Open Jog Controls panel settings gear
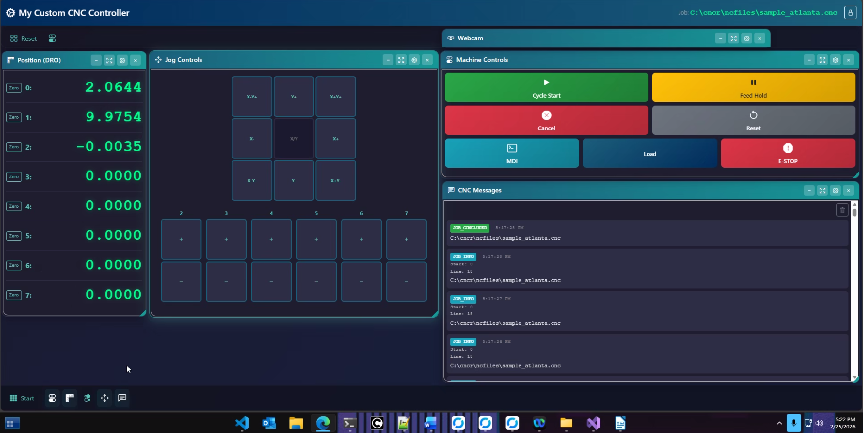Screen dimensions: 864x436 click(x=414, y=60)
